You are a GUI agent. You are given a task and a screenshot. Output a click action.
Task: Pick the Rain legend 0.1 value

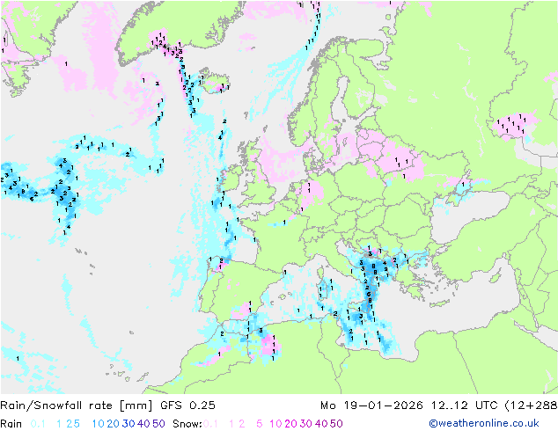pyautogui.click(x=38, y=424)
